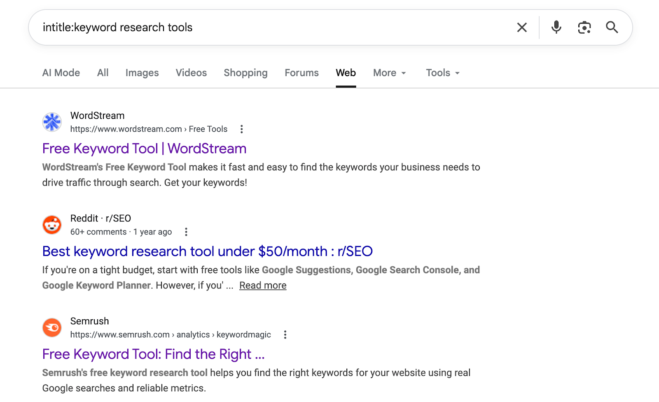Click the magnifying glass search icon
The image size is (659, 402).
coord(612,28)
